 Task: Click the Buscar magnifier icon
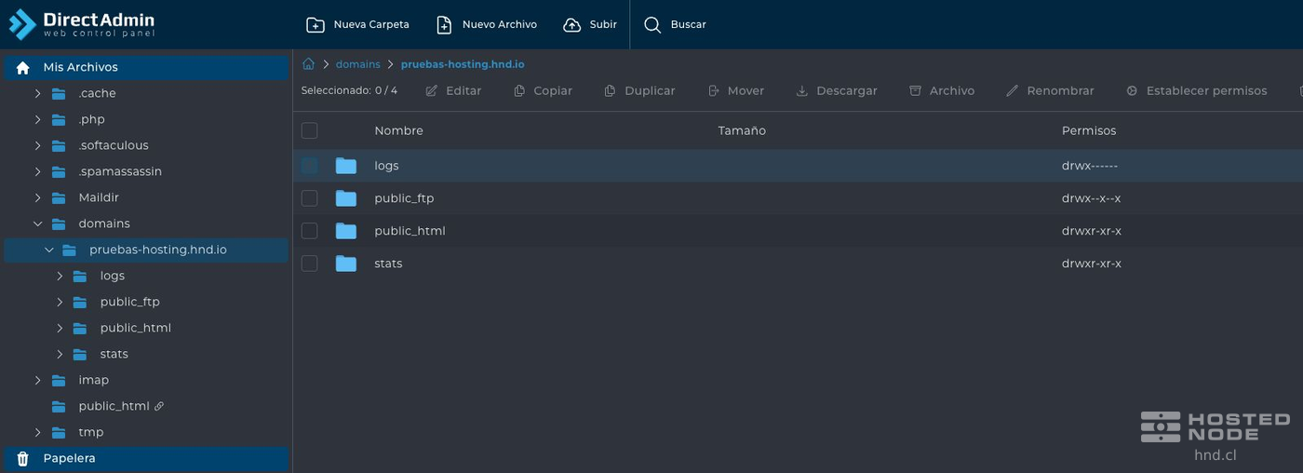[x=653, y=25]
